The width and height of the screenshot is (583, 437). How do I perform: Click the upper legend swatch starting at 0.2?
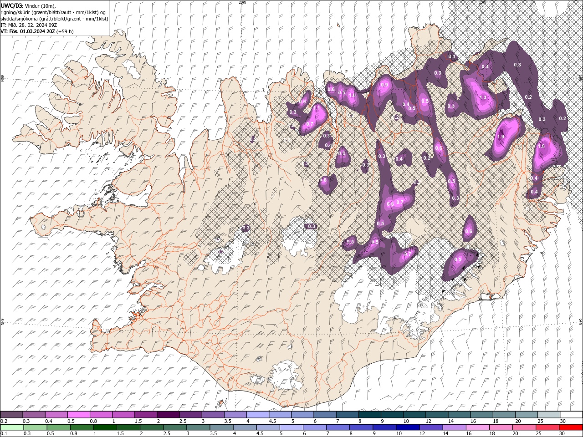click(x=11, y=415)
